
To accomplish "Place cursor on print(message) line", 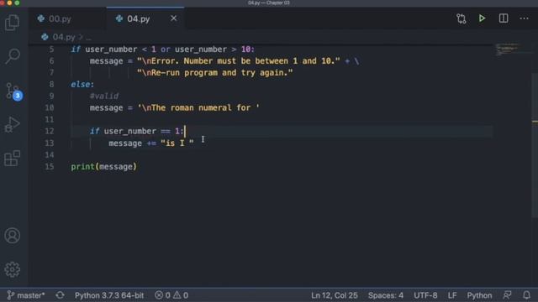I will [x=103, y=167].
